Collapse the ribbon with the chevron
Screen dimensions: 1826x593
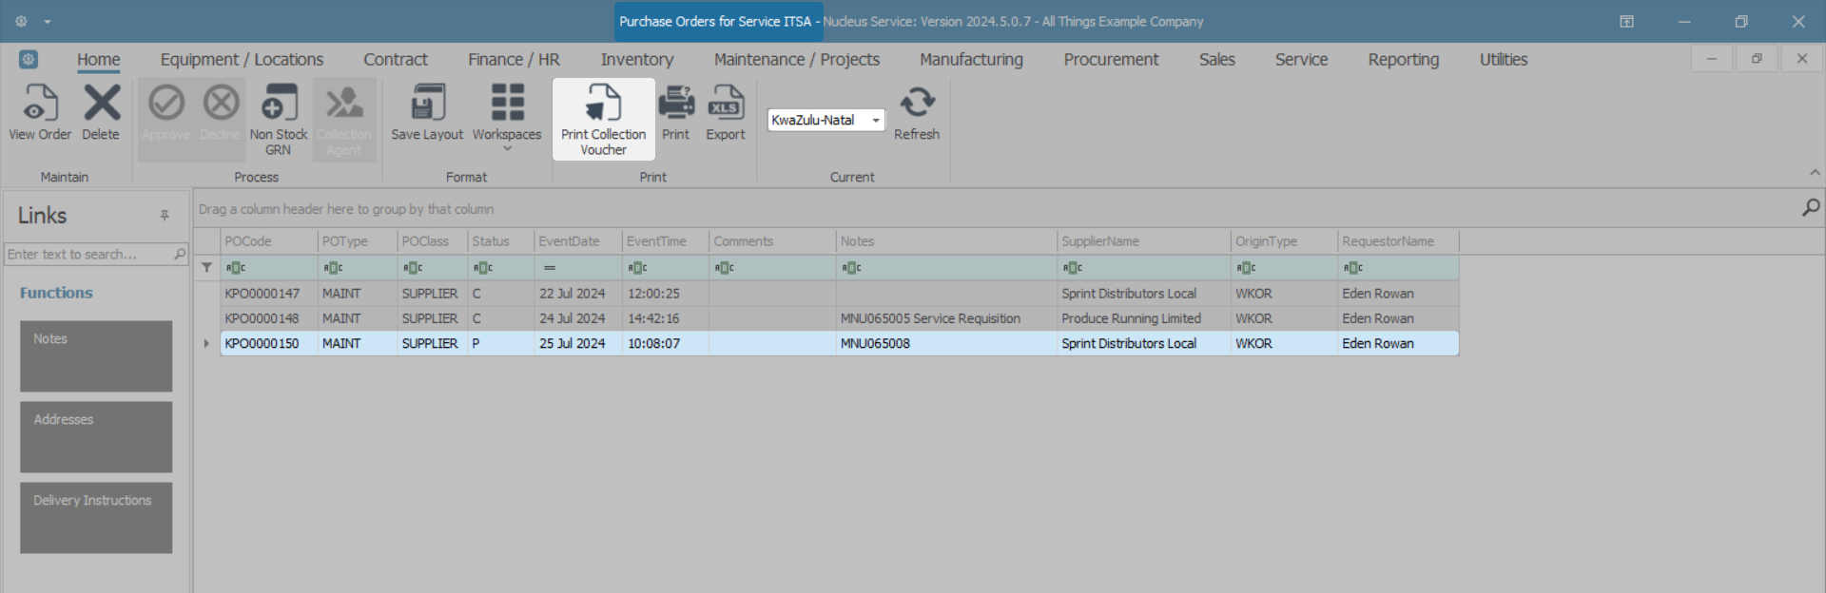pyautogui.click(x=1815, y=173)
